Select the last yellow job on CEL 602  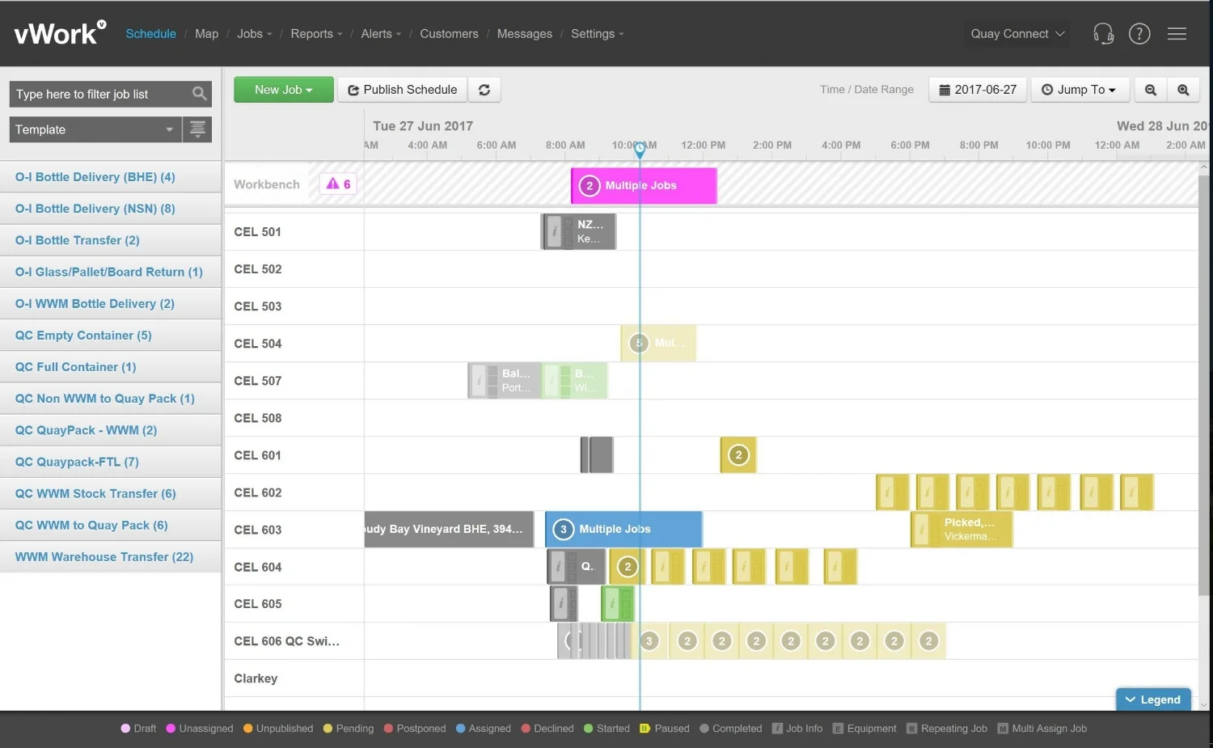click(x=1136, y=492)
